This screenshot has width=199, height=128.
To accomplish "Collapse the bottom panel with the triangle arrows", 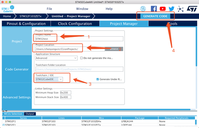I will 5,111.
